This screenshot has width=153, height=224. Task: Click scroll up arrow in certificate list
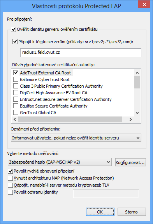137,73
